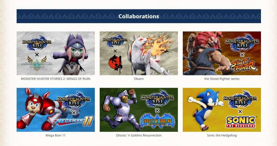
Task: Open the Ghosts 'n Goblins Resurrection image
Action: (139, 110)
